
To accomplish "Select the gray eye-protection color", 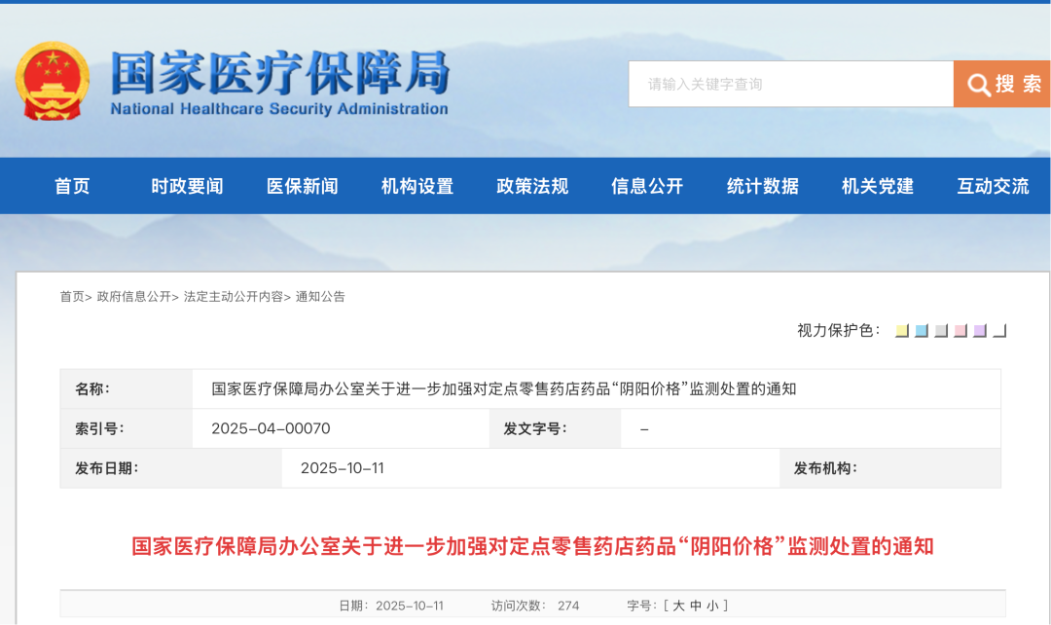I will tap(940, 331).
